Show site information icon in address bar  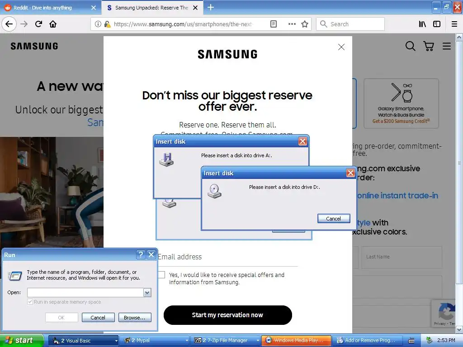[x=98, y=24]
